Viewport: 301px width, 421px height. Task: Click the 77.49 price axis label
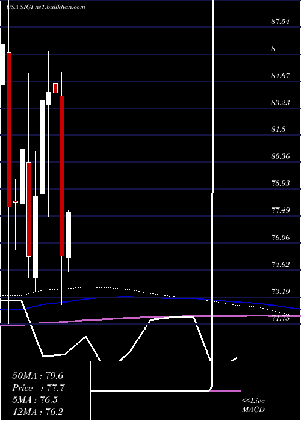point(281,210)
